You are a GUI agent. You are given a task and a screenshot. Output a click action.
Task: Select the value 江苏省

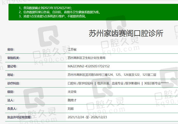72,49
